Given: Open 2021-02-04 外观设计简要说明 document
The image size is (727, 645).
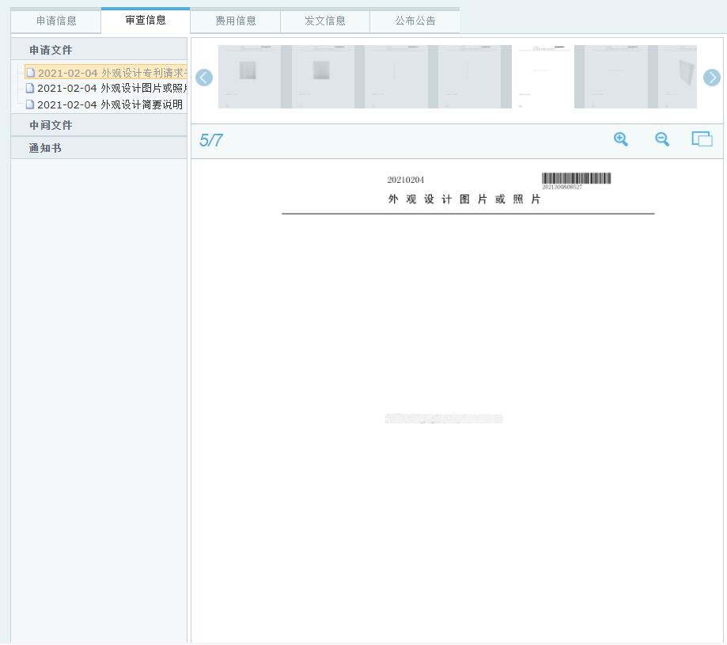Looking at the screenshot, I should coord(109,104).
